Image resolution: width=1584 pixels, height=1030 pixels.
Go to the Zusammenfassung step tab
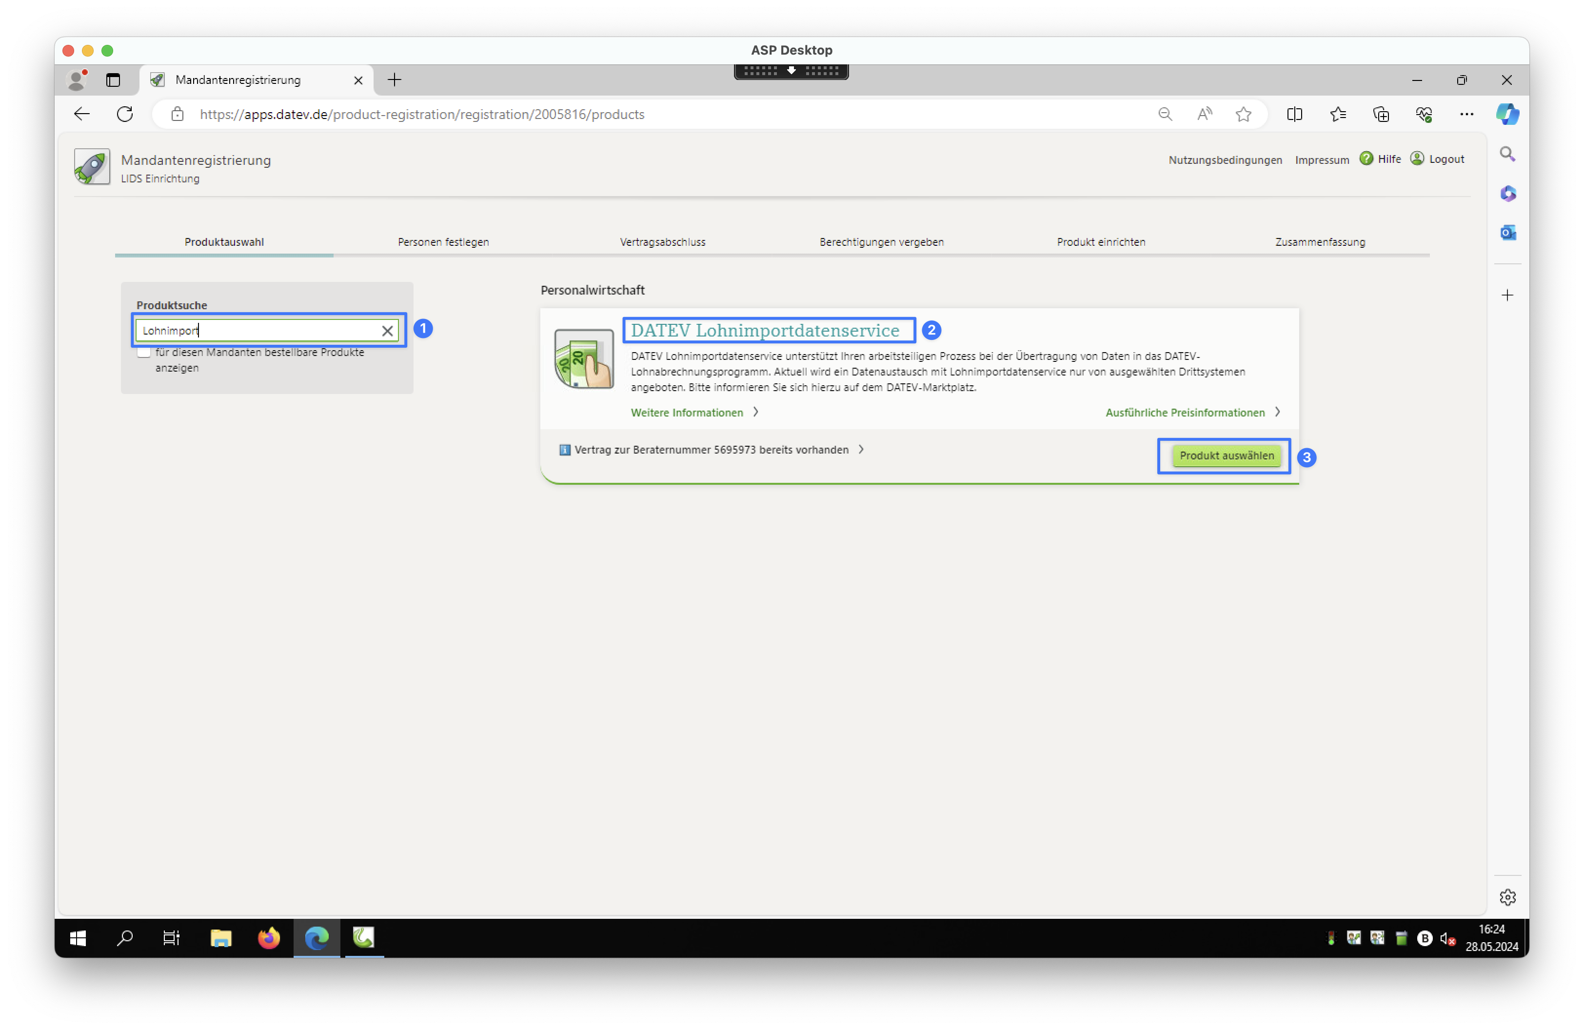coord(1320,242)
